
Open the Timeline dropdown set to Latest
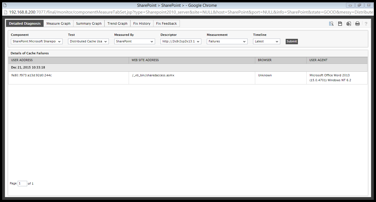[267, 41]
